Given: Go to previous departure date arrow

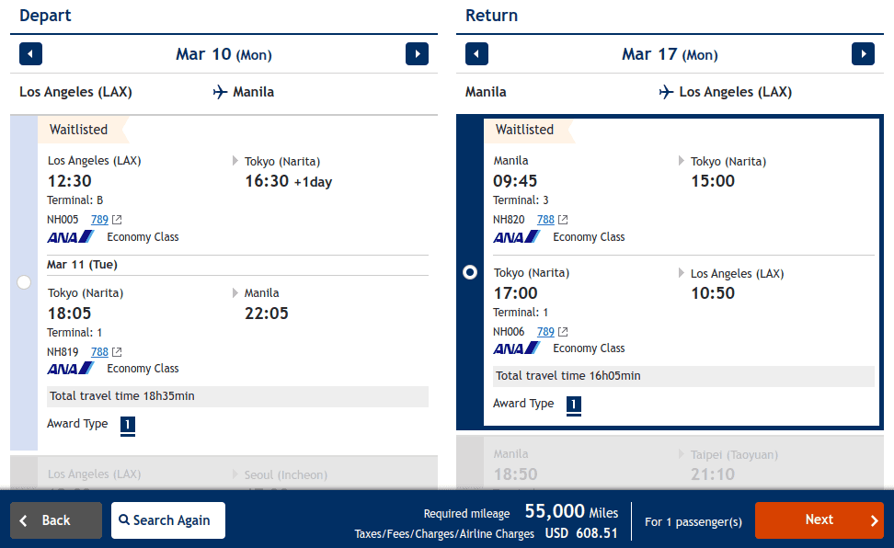Looking at the screenshot, I should pos(31,54).
